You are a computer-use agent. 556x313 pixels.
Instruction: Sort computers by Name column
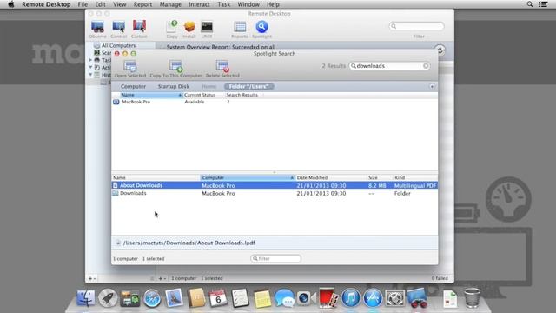coord(151,95)
